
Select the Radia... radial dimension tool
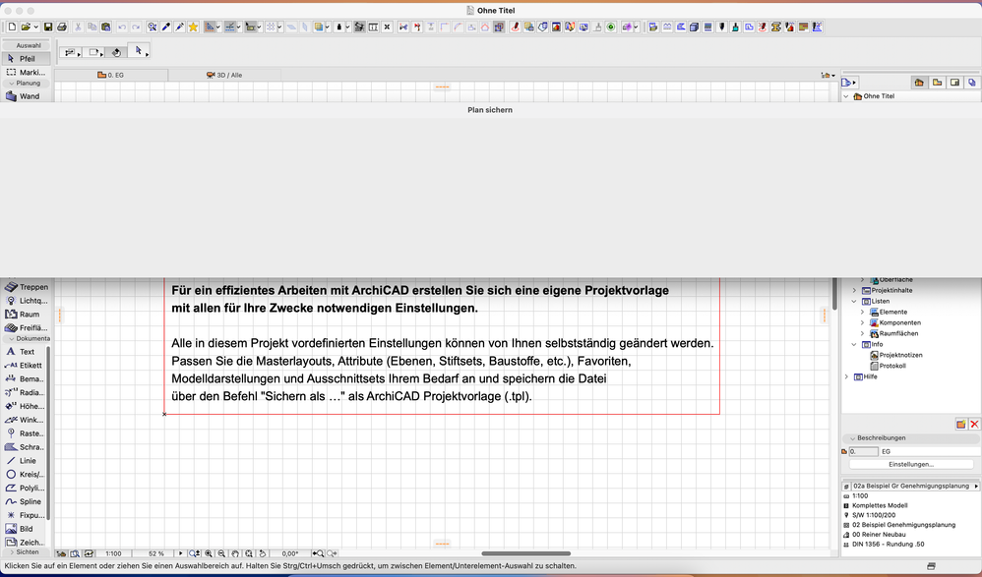24,392
